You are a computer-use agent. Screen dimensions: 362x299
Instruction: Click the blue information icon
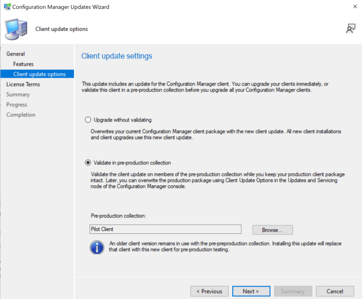97,247
